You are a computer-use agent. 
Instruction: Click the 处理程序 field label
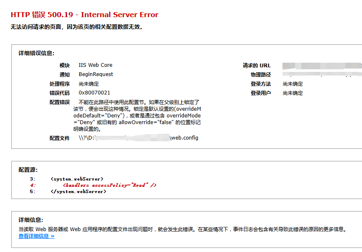59,84
